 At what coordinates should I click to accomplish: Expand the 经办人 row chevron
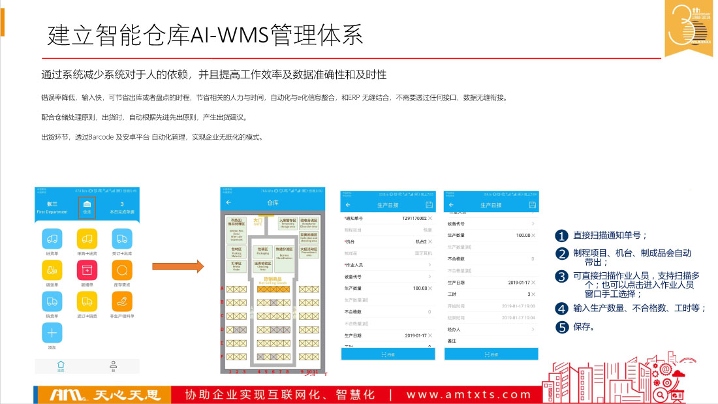point(533,330)
